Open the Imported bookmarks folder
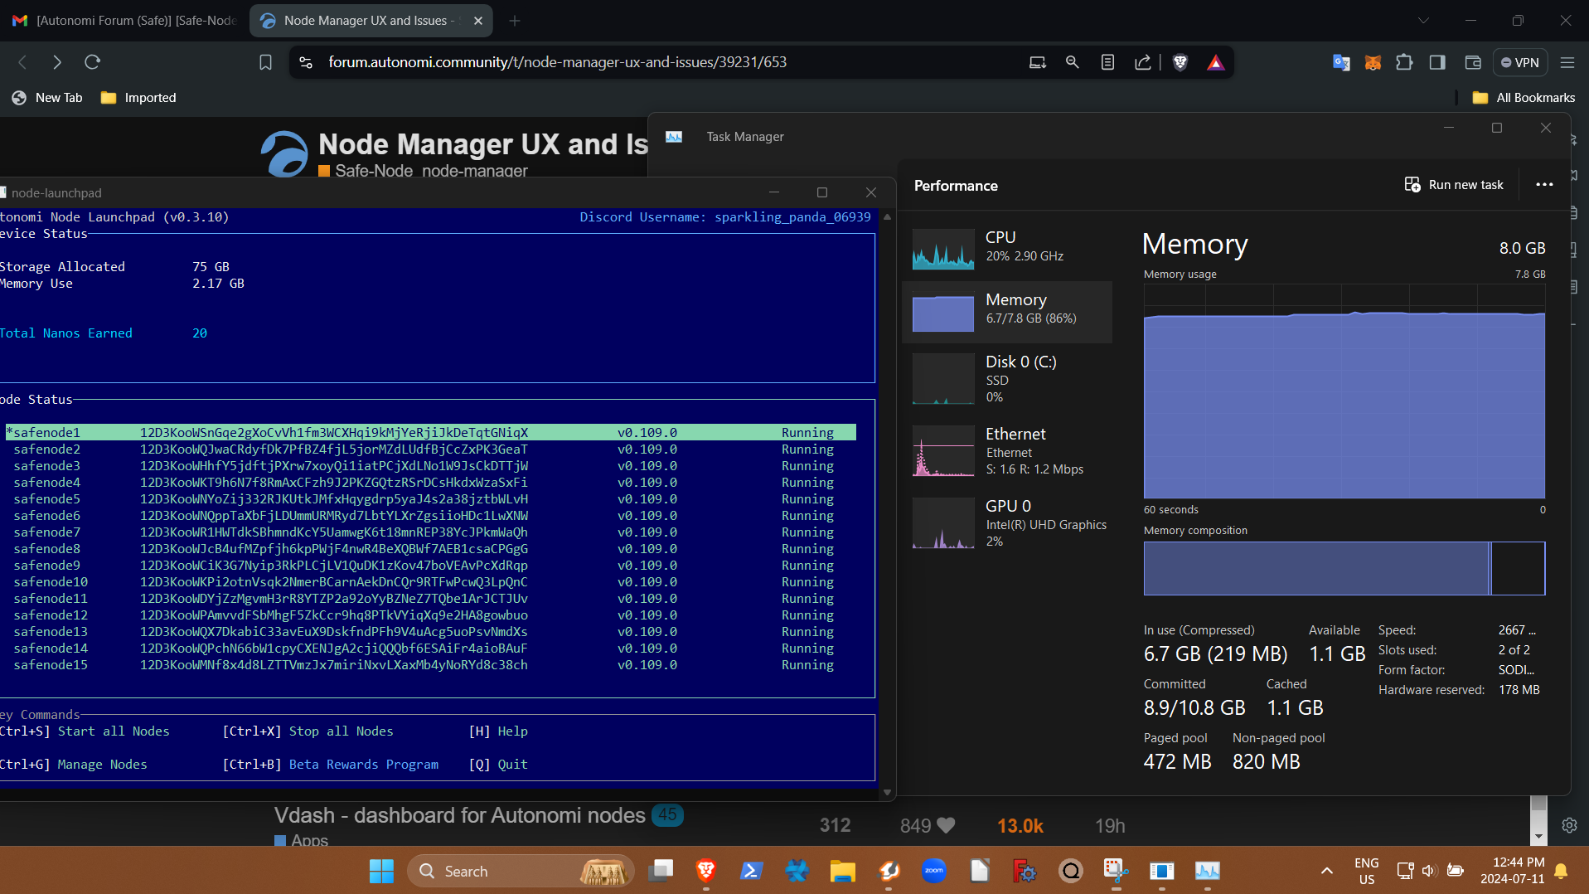 [x=138, y=98]
